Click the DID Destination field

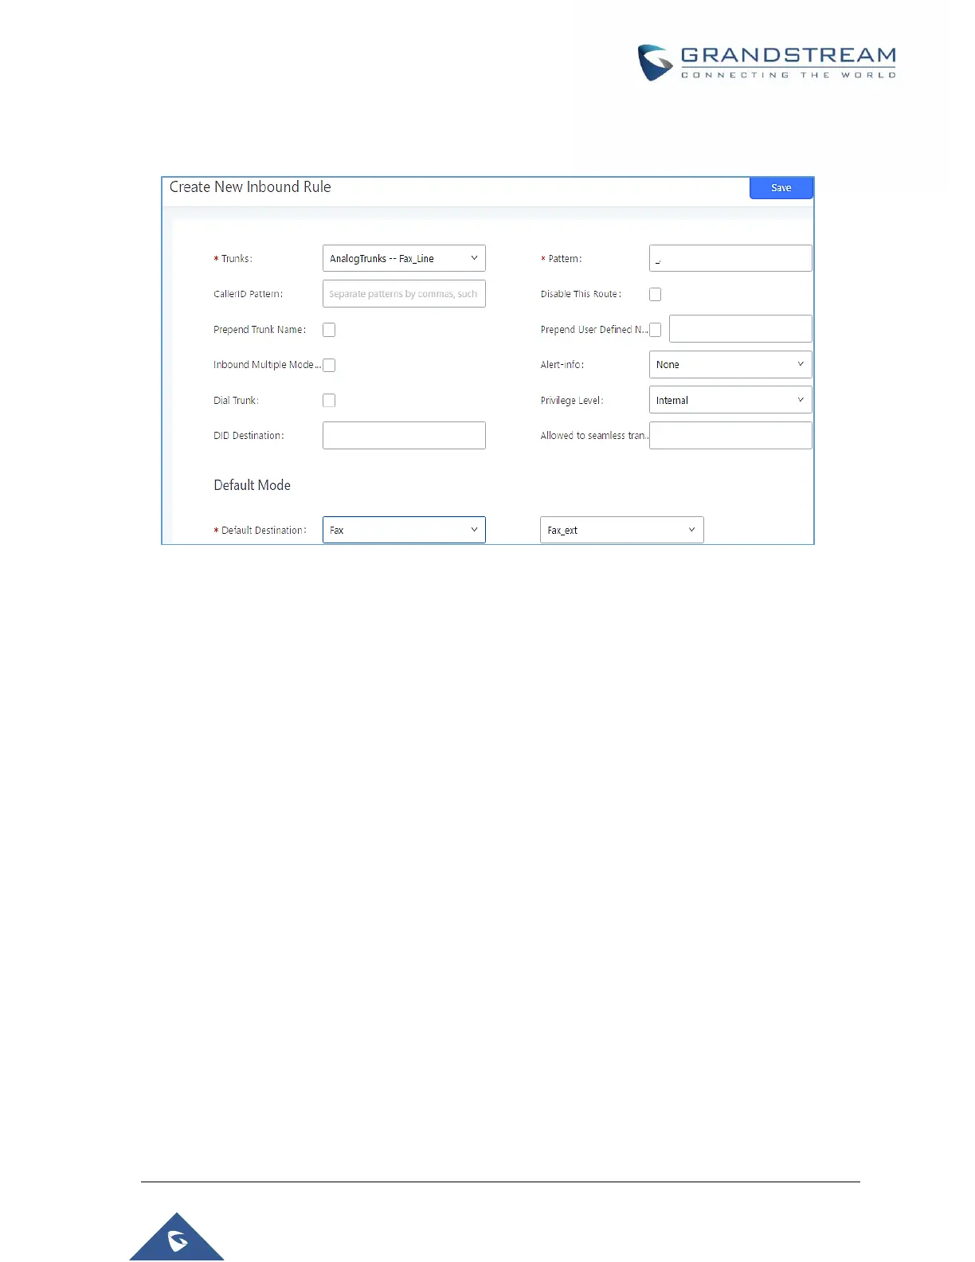pyautogui.click(x=404, y=435)
